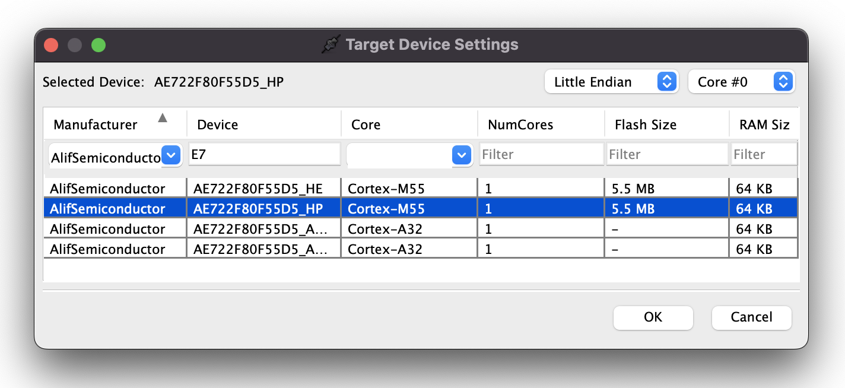The image size is (845, 388).
Task: Cancel the Target Device Settings dialog
Action: (751, 317)
